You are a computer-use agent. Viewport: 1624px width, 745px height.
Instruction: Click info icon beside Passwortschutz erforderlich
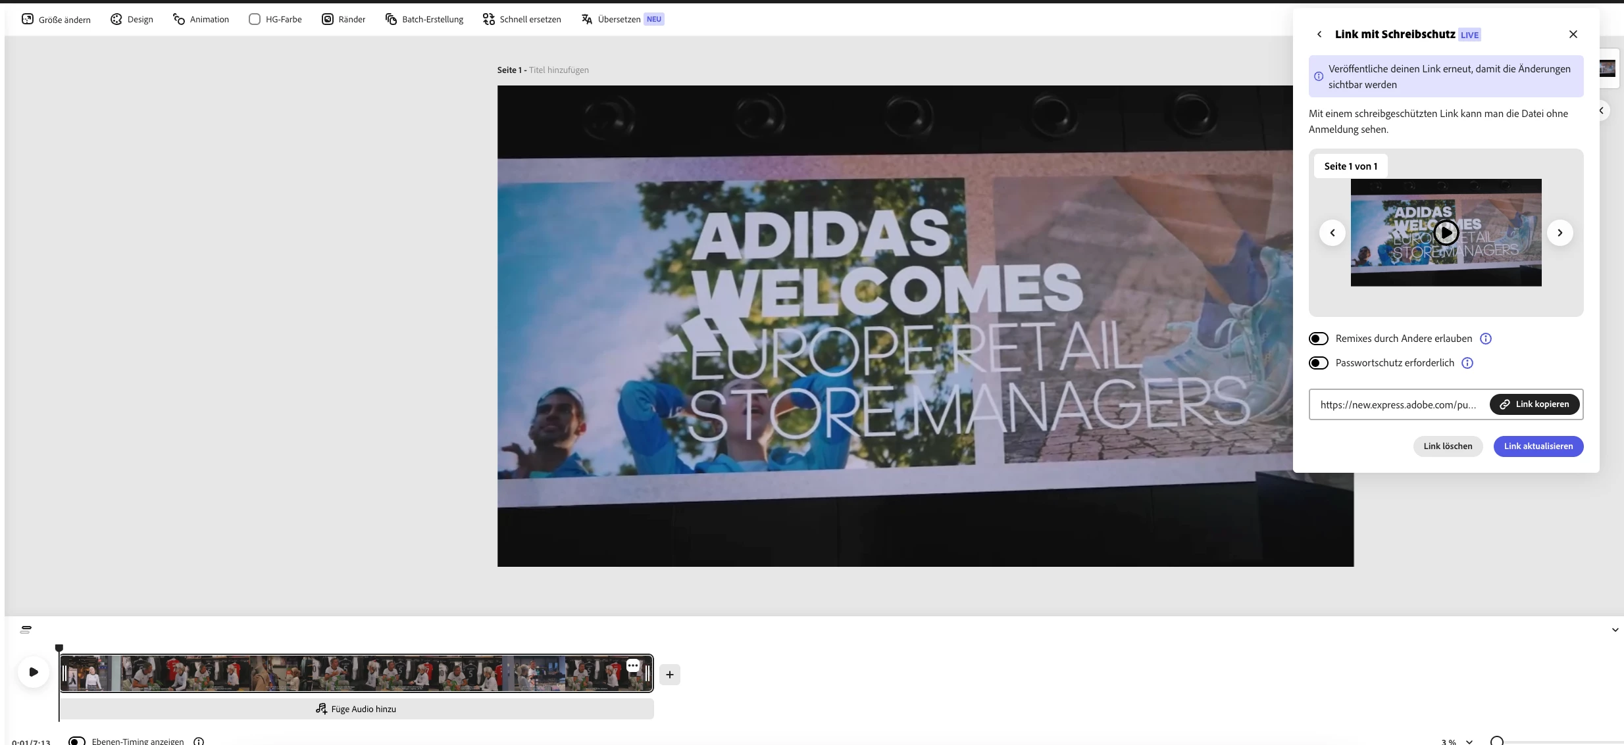tap(1467, 363)
